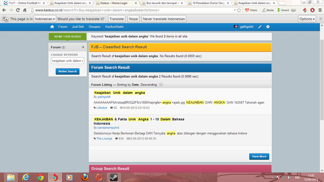The width and height of the screenshot is (324, 182).
Task: Reload the page with the refresh icon
Action: click(18, 10)
